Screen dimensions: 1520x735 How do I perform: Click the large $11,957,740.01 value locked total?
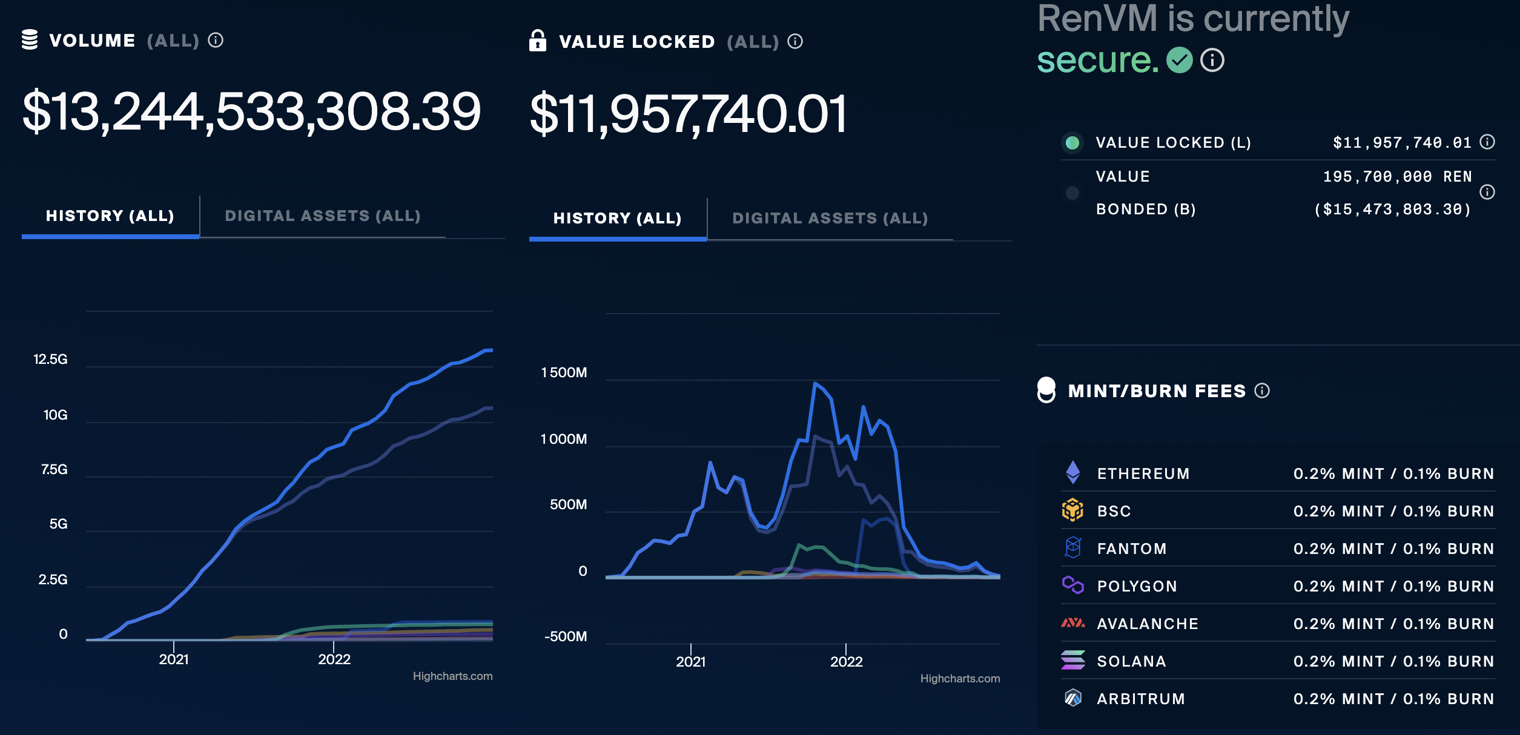(x=688, y=113)
